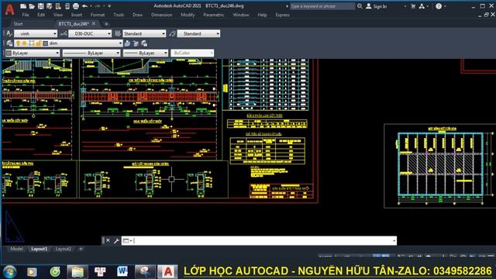Add a new drawing tab with plus
496x279 pixels.
[x=106, y=24]
